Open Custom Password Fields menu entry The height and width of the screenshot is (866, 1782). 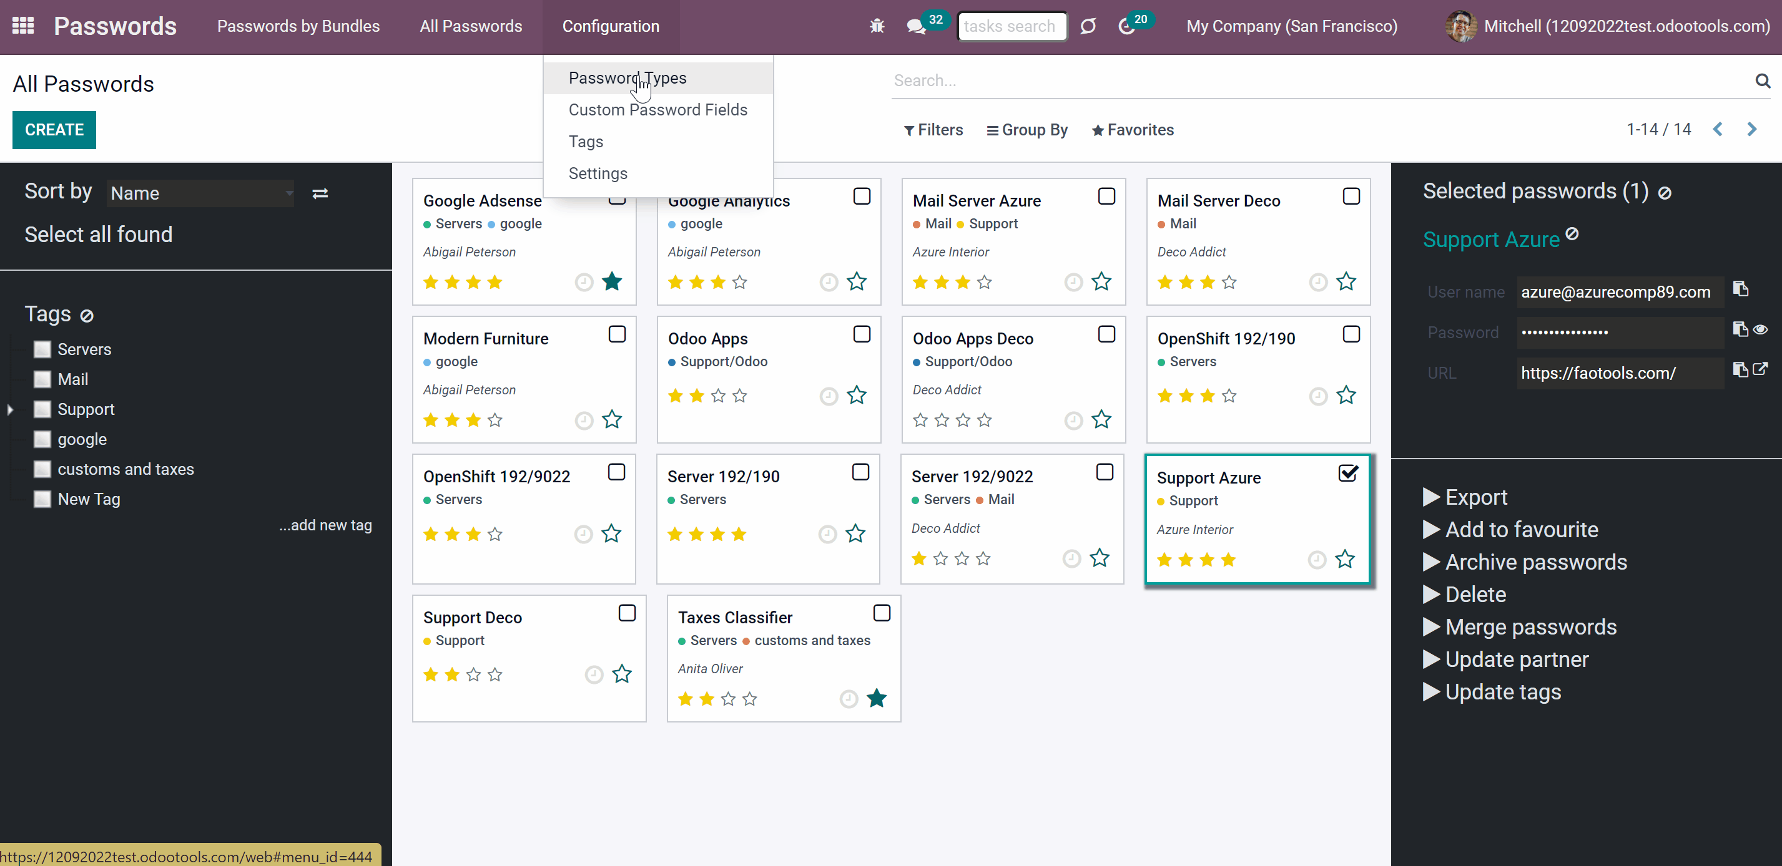click(x=658, y=110)
